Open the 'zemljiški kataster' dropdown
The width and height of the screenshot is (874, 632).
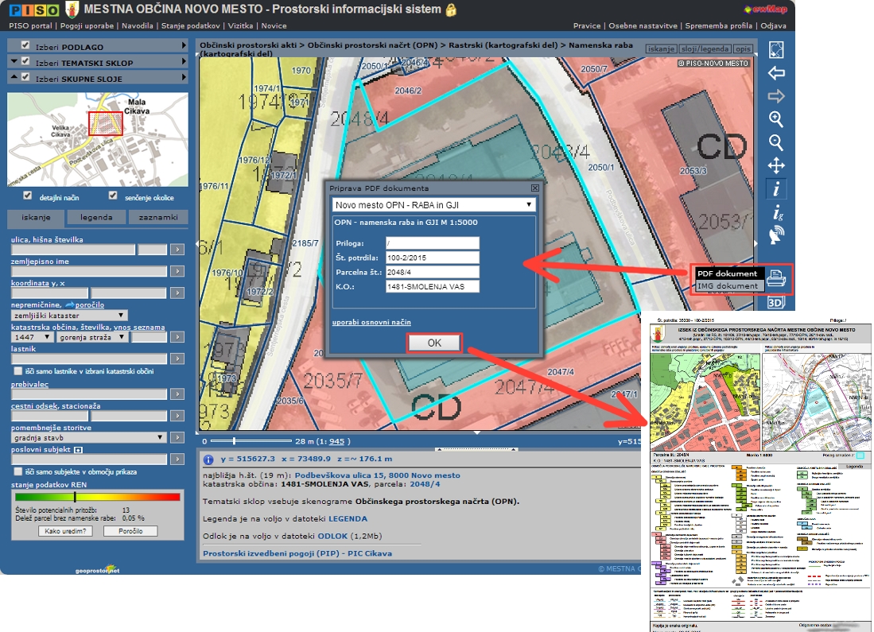click(69, 316)
